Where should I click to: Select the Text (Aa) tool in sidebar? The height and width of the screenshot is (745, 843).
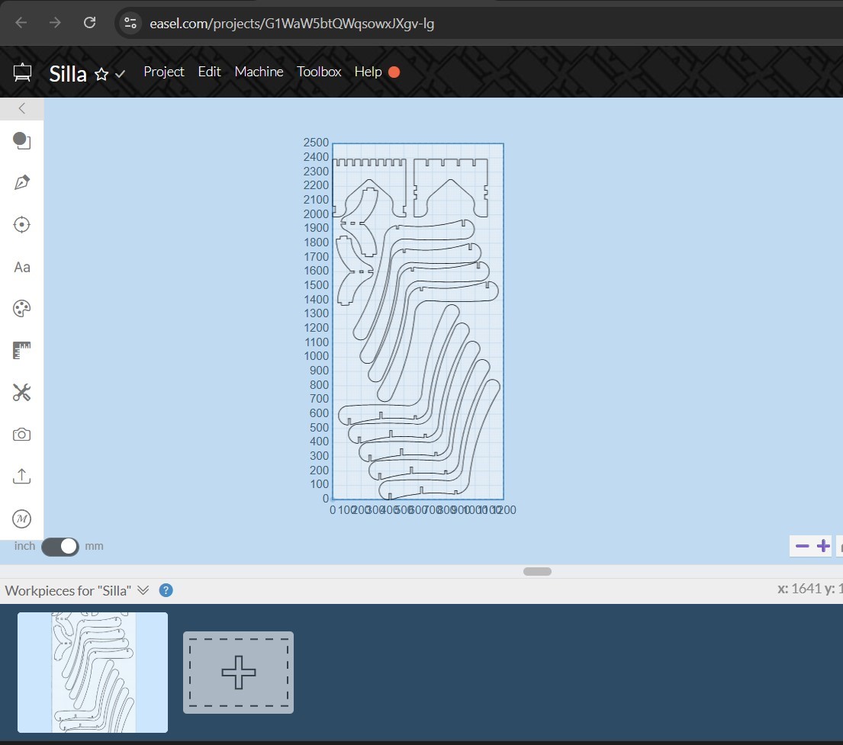(x=22, y=267)
